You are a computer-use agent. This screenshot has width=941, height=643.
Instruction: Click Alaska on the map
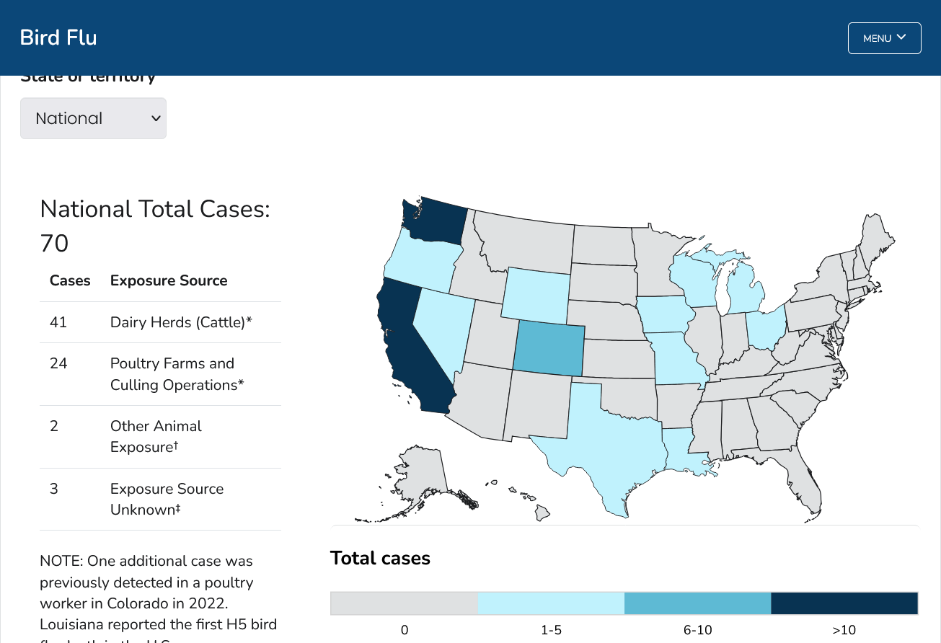[418, 476]
